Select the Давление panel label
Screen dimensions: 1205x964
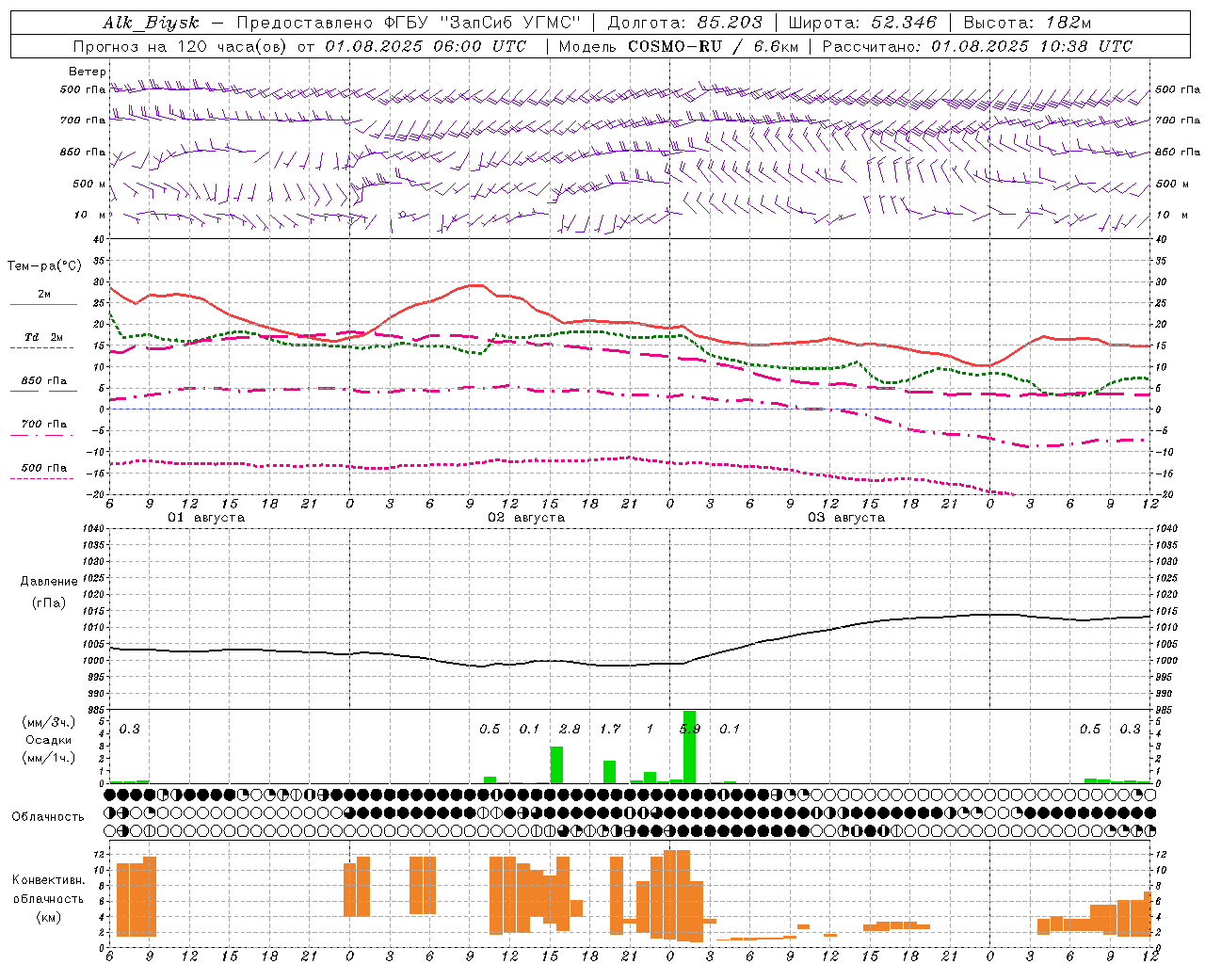[x=49, y=582]
